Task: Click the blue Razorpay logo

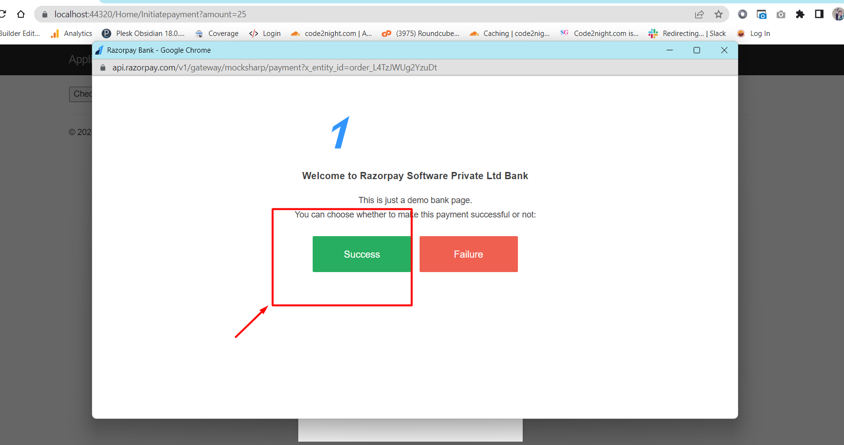Action: point(341,132)
